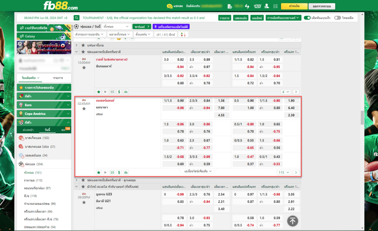Click the scroll-to-top arrow circle button
Screen dimensions: 378x231
point(292,221)
